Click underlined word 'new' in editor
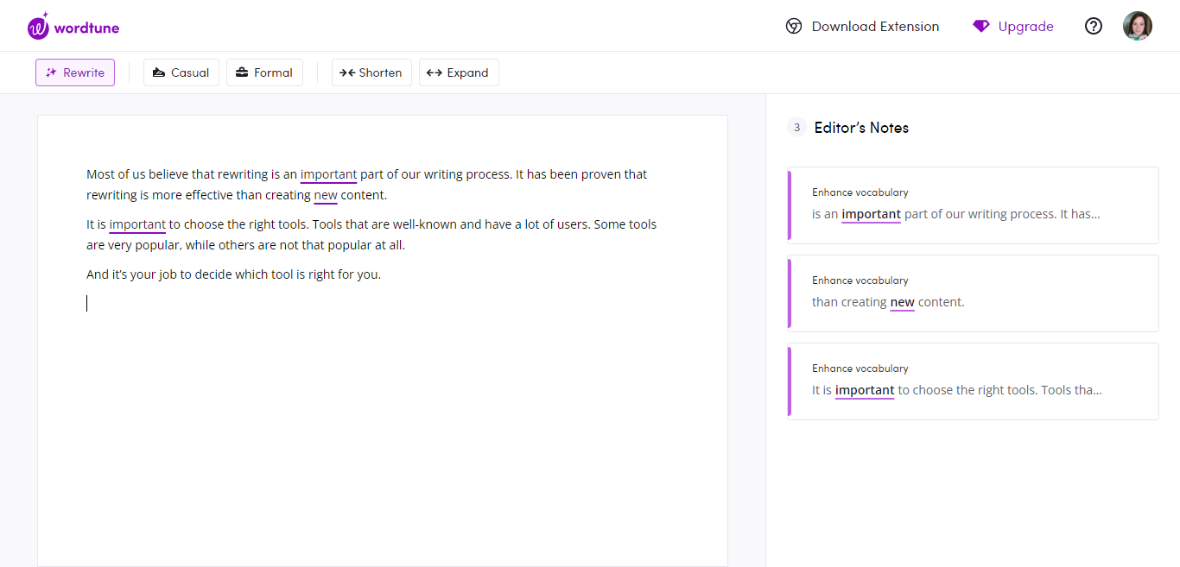Image resolution: width=1180 pixels, height=567 pixels. 326,195
